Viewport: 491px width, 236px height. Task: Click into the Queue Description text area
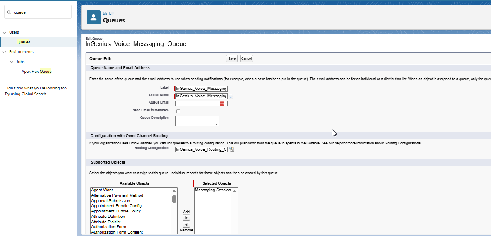tap(197, 121)
